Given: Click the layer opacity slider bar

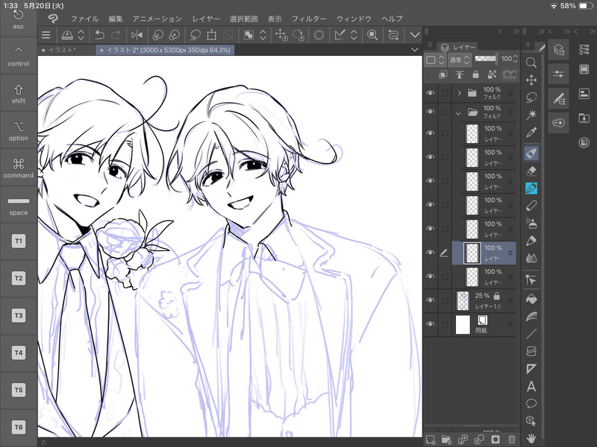Looking at the screenshot, I should (x=487, y=59).
